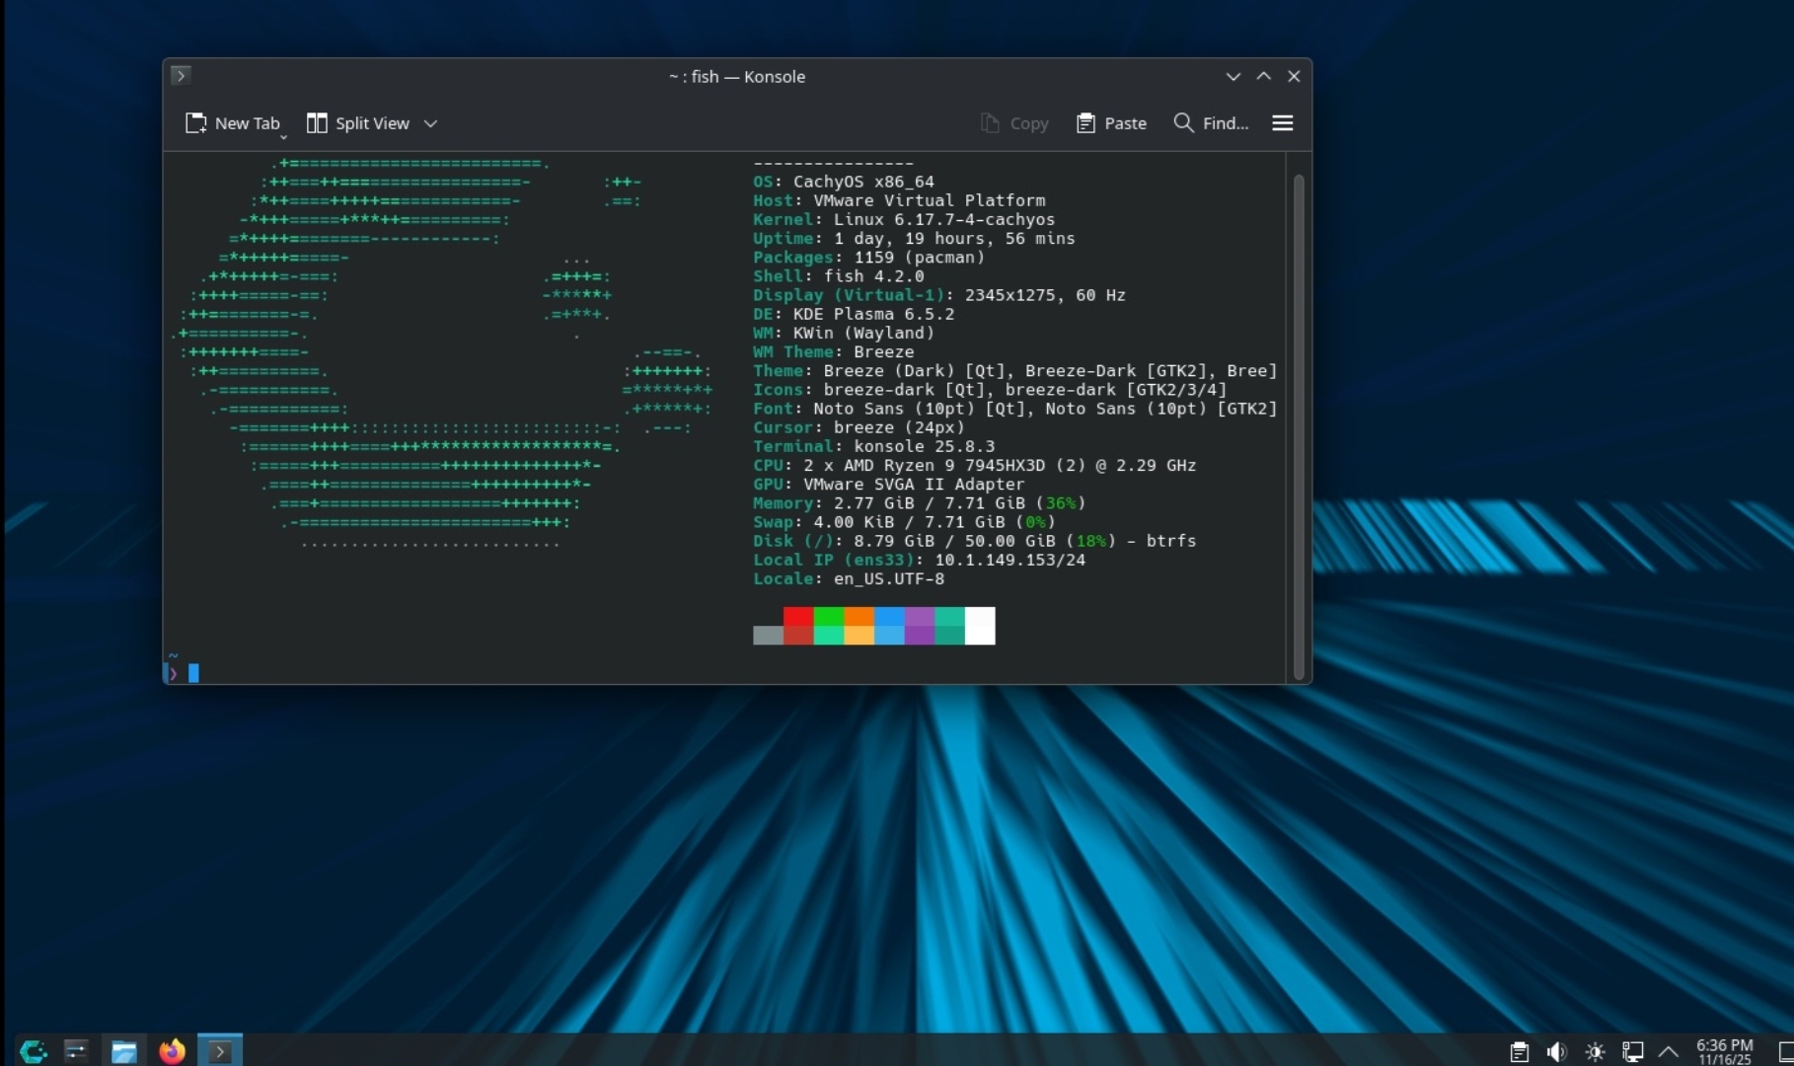Click the 'Display (Virtual-1)' resolution line

[x=939, y=295]
